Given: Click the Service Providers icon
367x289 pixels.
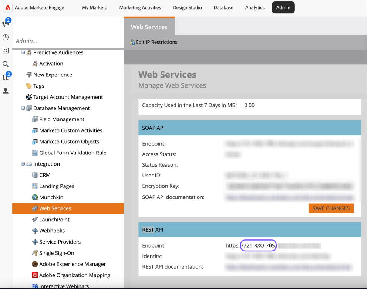Looking at the screenshot, I should (35, 242).
